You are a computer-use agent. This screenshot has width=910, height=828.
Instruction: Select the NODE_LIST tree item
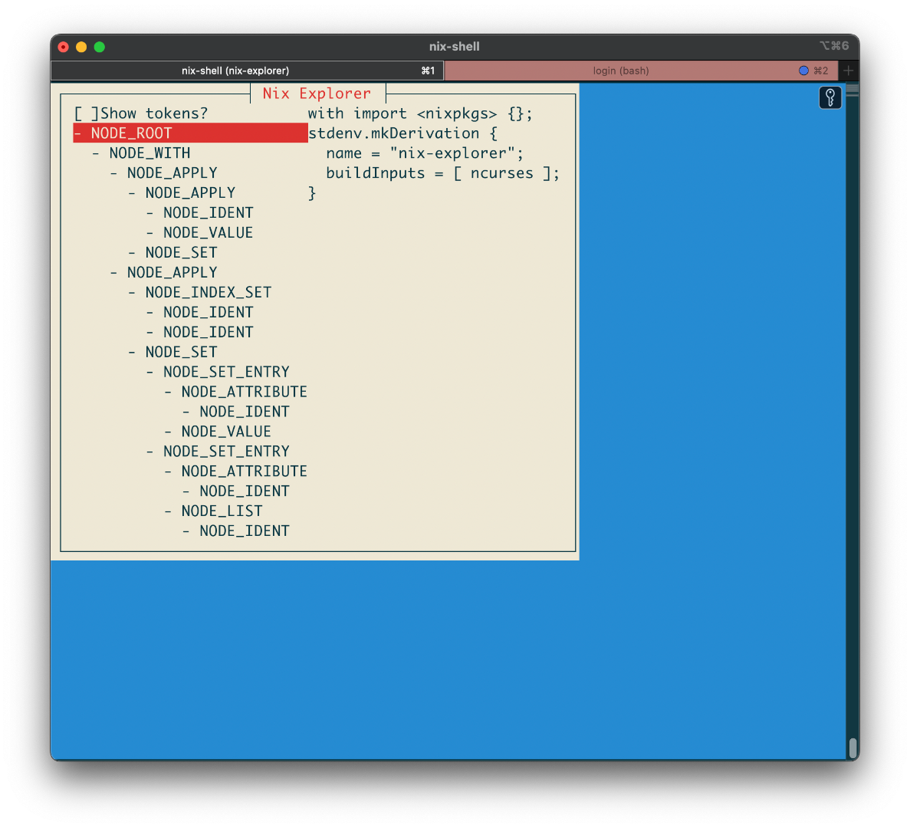click(222, 511)
